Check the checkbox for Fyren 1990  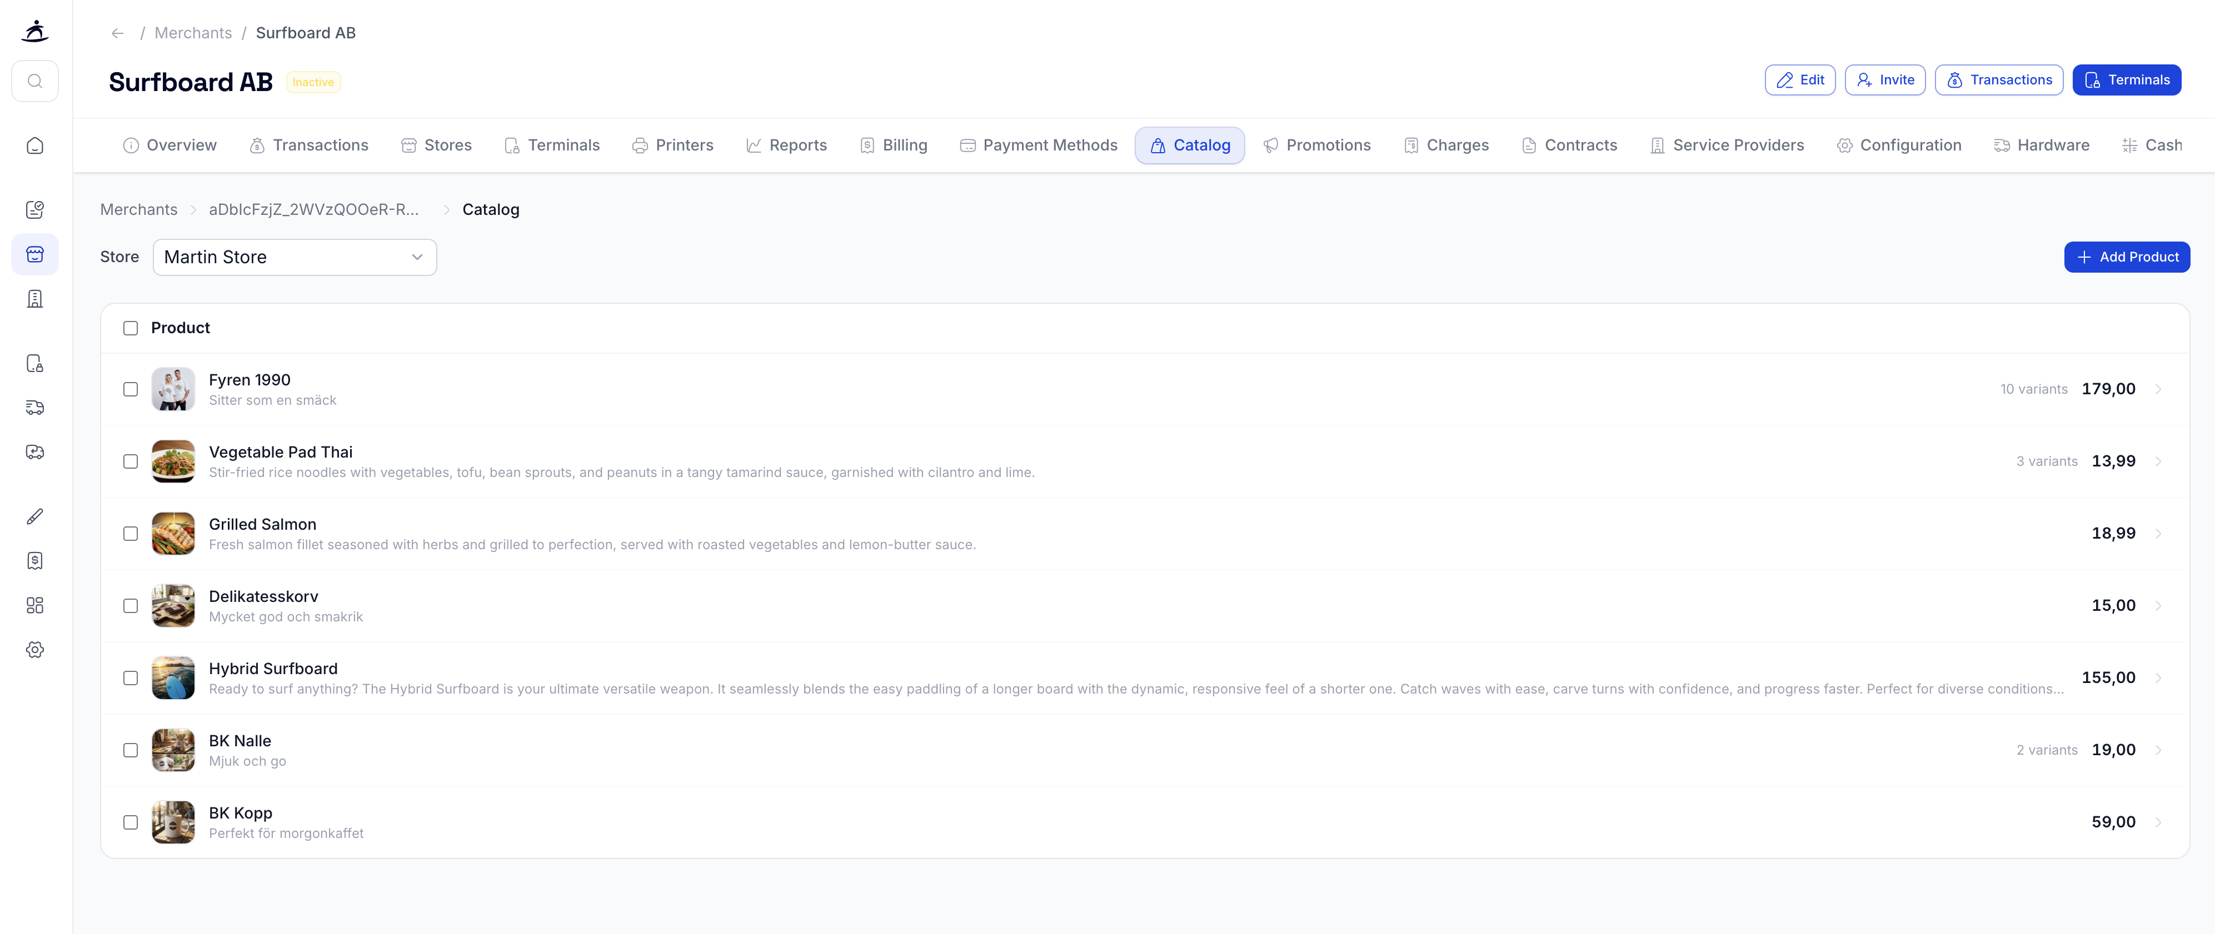coord(130,389)
